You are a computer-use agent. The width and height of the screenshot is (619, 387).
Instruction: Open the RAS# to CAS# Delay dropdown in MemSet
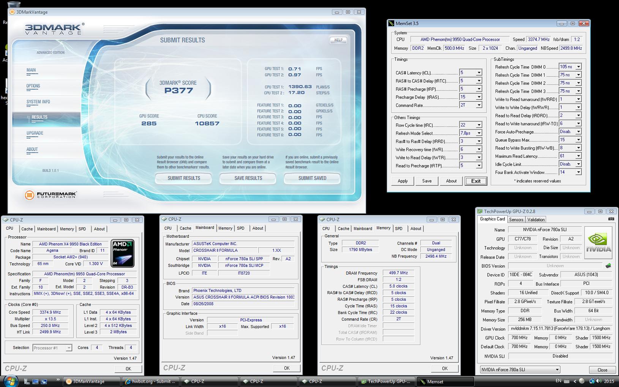pos(479,81)
